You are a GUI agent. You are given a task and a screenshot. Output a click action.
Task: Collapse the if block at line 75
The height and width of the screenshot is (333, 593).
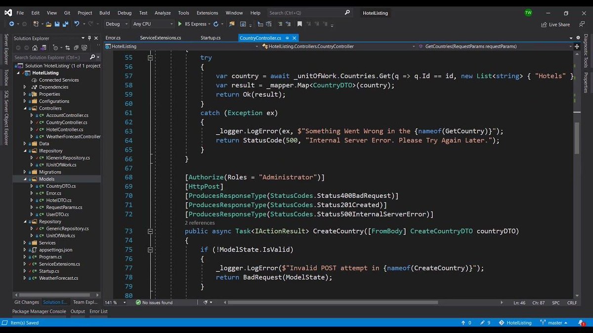click(x=150, y=250)
